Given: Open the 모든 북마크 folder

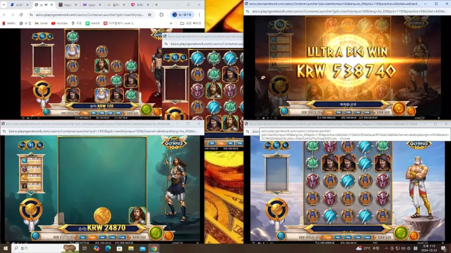Looking at the screenshot, I should [x=190, y=23].
